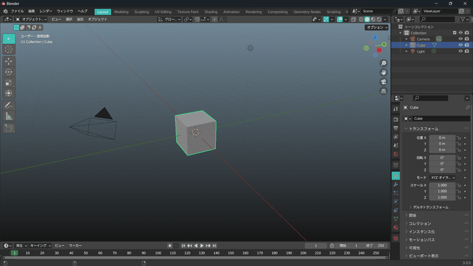Activate the Move tool

(x=9, y=61)
